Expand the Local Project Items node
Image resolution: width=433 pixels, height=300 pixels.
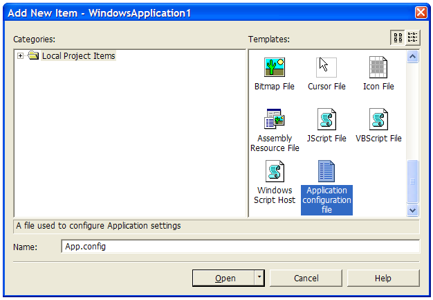click(21, 56)
